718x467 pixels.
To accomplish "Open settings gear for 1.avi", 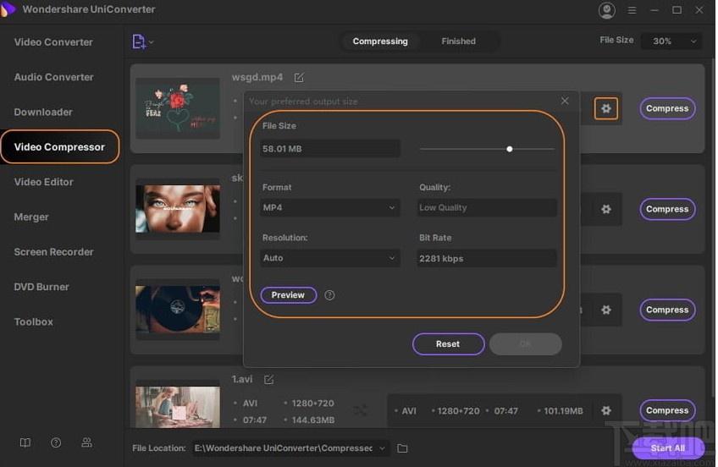I will (x=606, y=410).
